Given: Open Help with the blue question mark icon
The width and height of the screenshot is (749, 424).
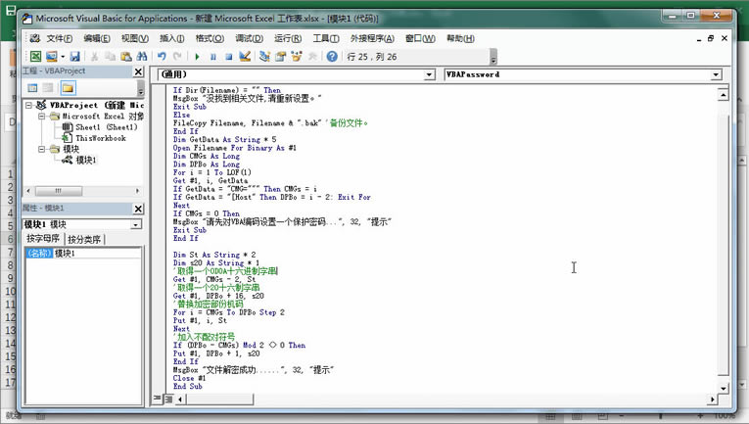Looking at the screenshot, I should click(331, 57).
